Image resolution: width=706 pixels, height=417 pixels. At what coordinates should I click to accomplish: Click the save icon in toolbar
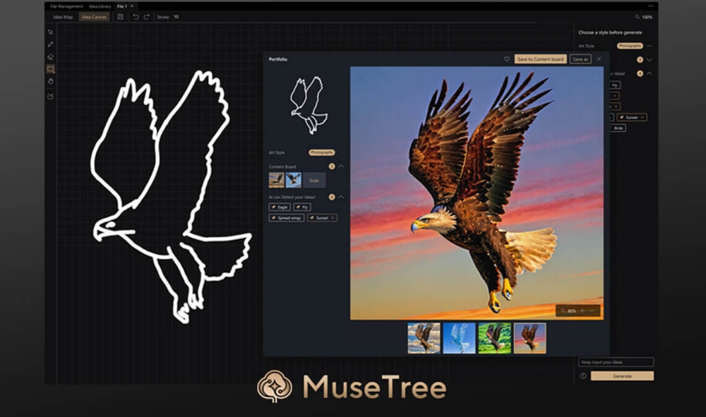tap(121, 16)
